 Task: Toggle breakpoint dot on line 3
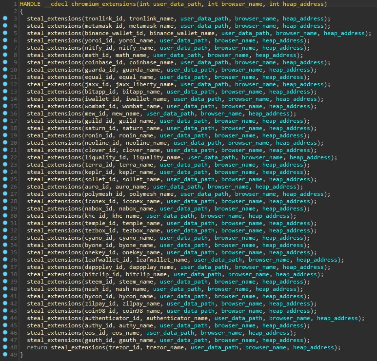[x=5, y=19]
